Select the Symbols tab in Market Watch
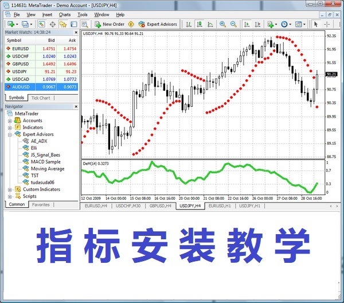 [x=16, y=98]
